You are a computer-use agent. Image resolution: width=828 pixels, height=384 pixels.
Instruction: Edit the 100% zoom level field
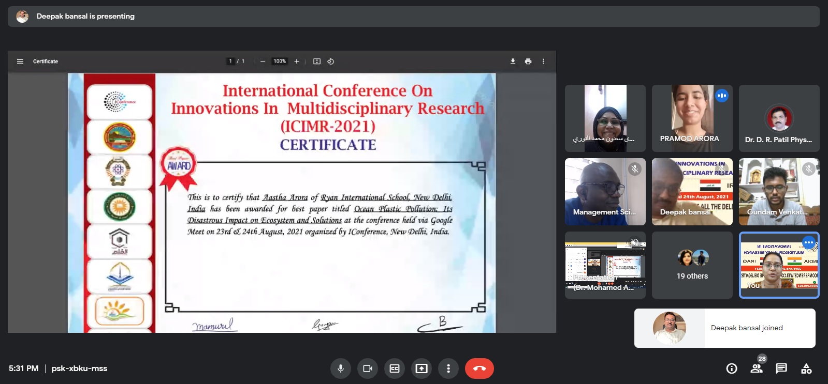coord(280,62)
